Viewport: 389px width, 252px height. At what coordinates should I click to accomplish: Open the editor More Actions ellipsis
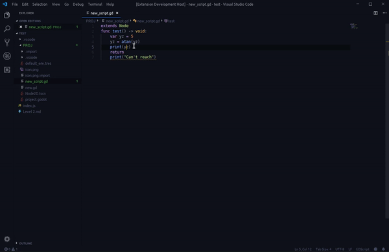click(x=384, y=13)
